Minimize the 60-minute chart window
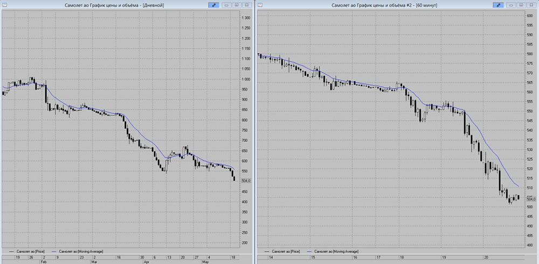The width and height of the screenshot is (539, 264). [512, 5]
